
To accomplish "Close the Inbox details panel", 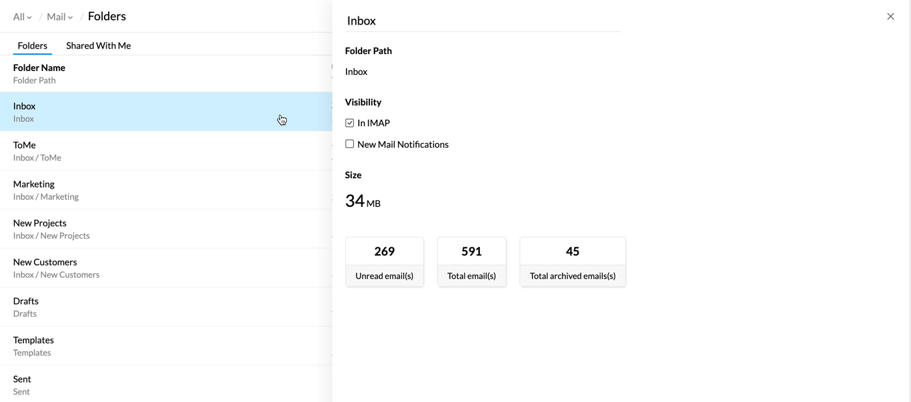I will tap(890, 16).
